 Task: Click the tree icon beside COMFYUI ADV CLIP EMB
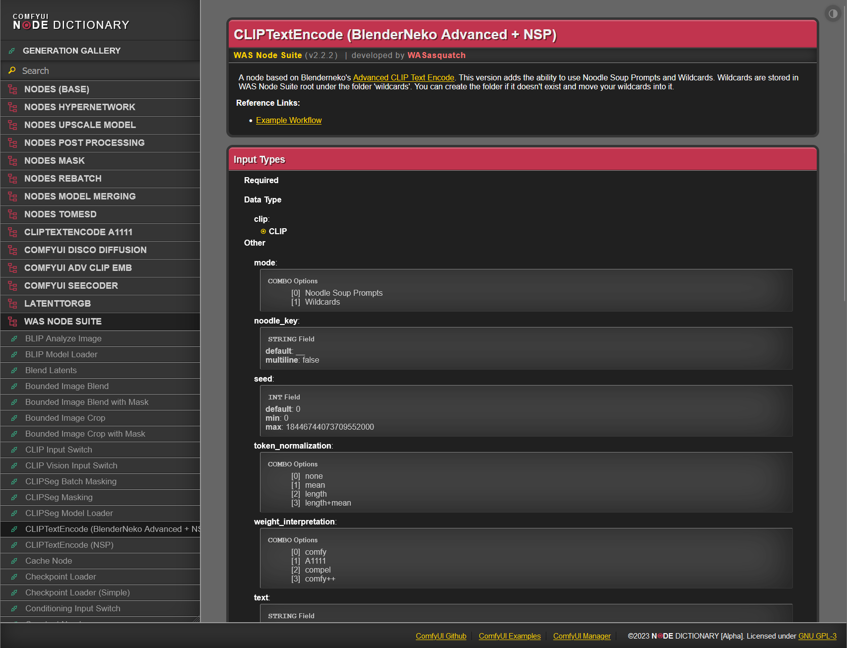(x=12, y=268)
